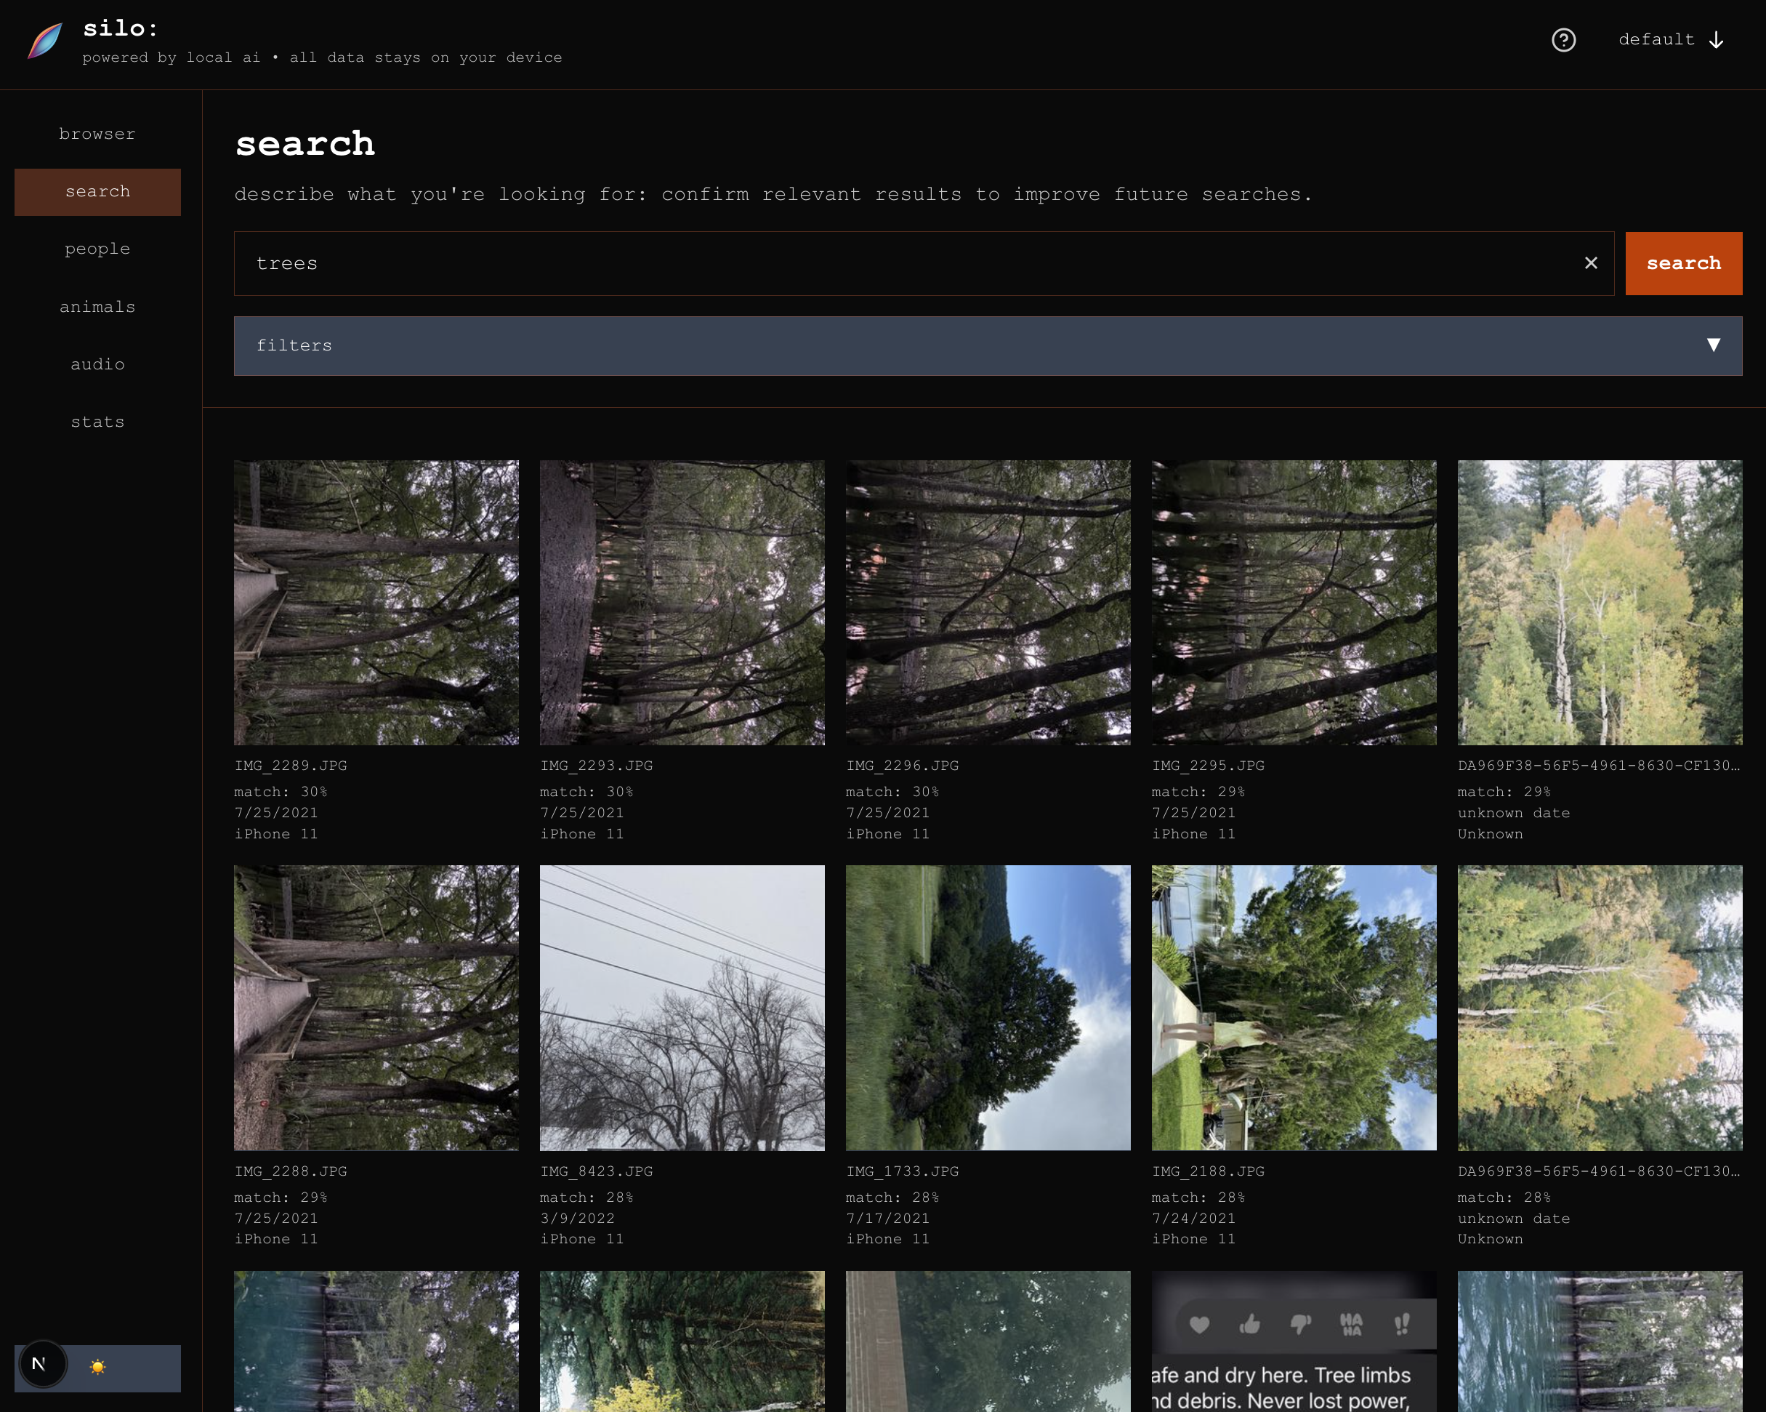The image size is (1766, 1412).
Task: View the stats section
Action: (x=97, y=422)
